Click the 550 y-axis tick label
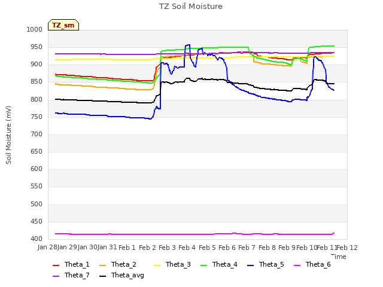383x287 pixels. coord(37,186)
